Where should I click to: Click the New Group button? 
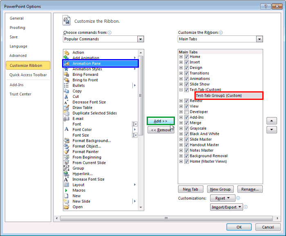pyautogui.click(x=220, y=189)
